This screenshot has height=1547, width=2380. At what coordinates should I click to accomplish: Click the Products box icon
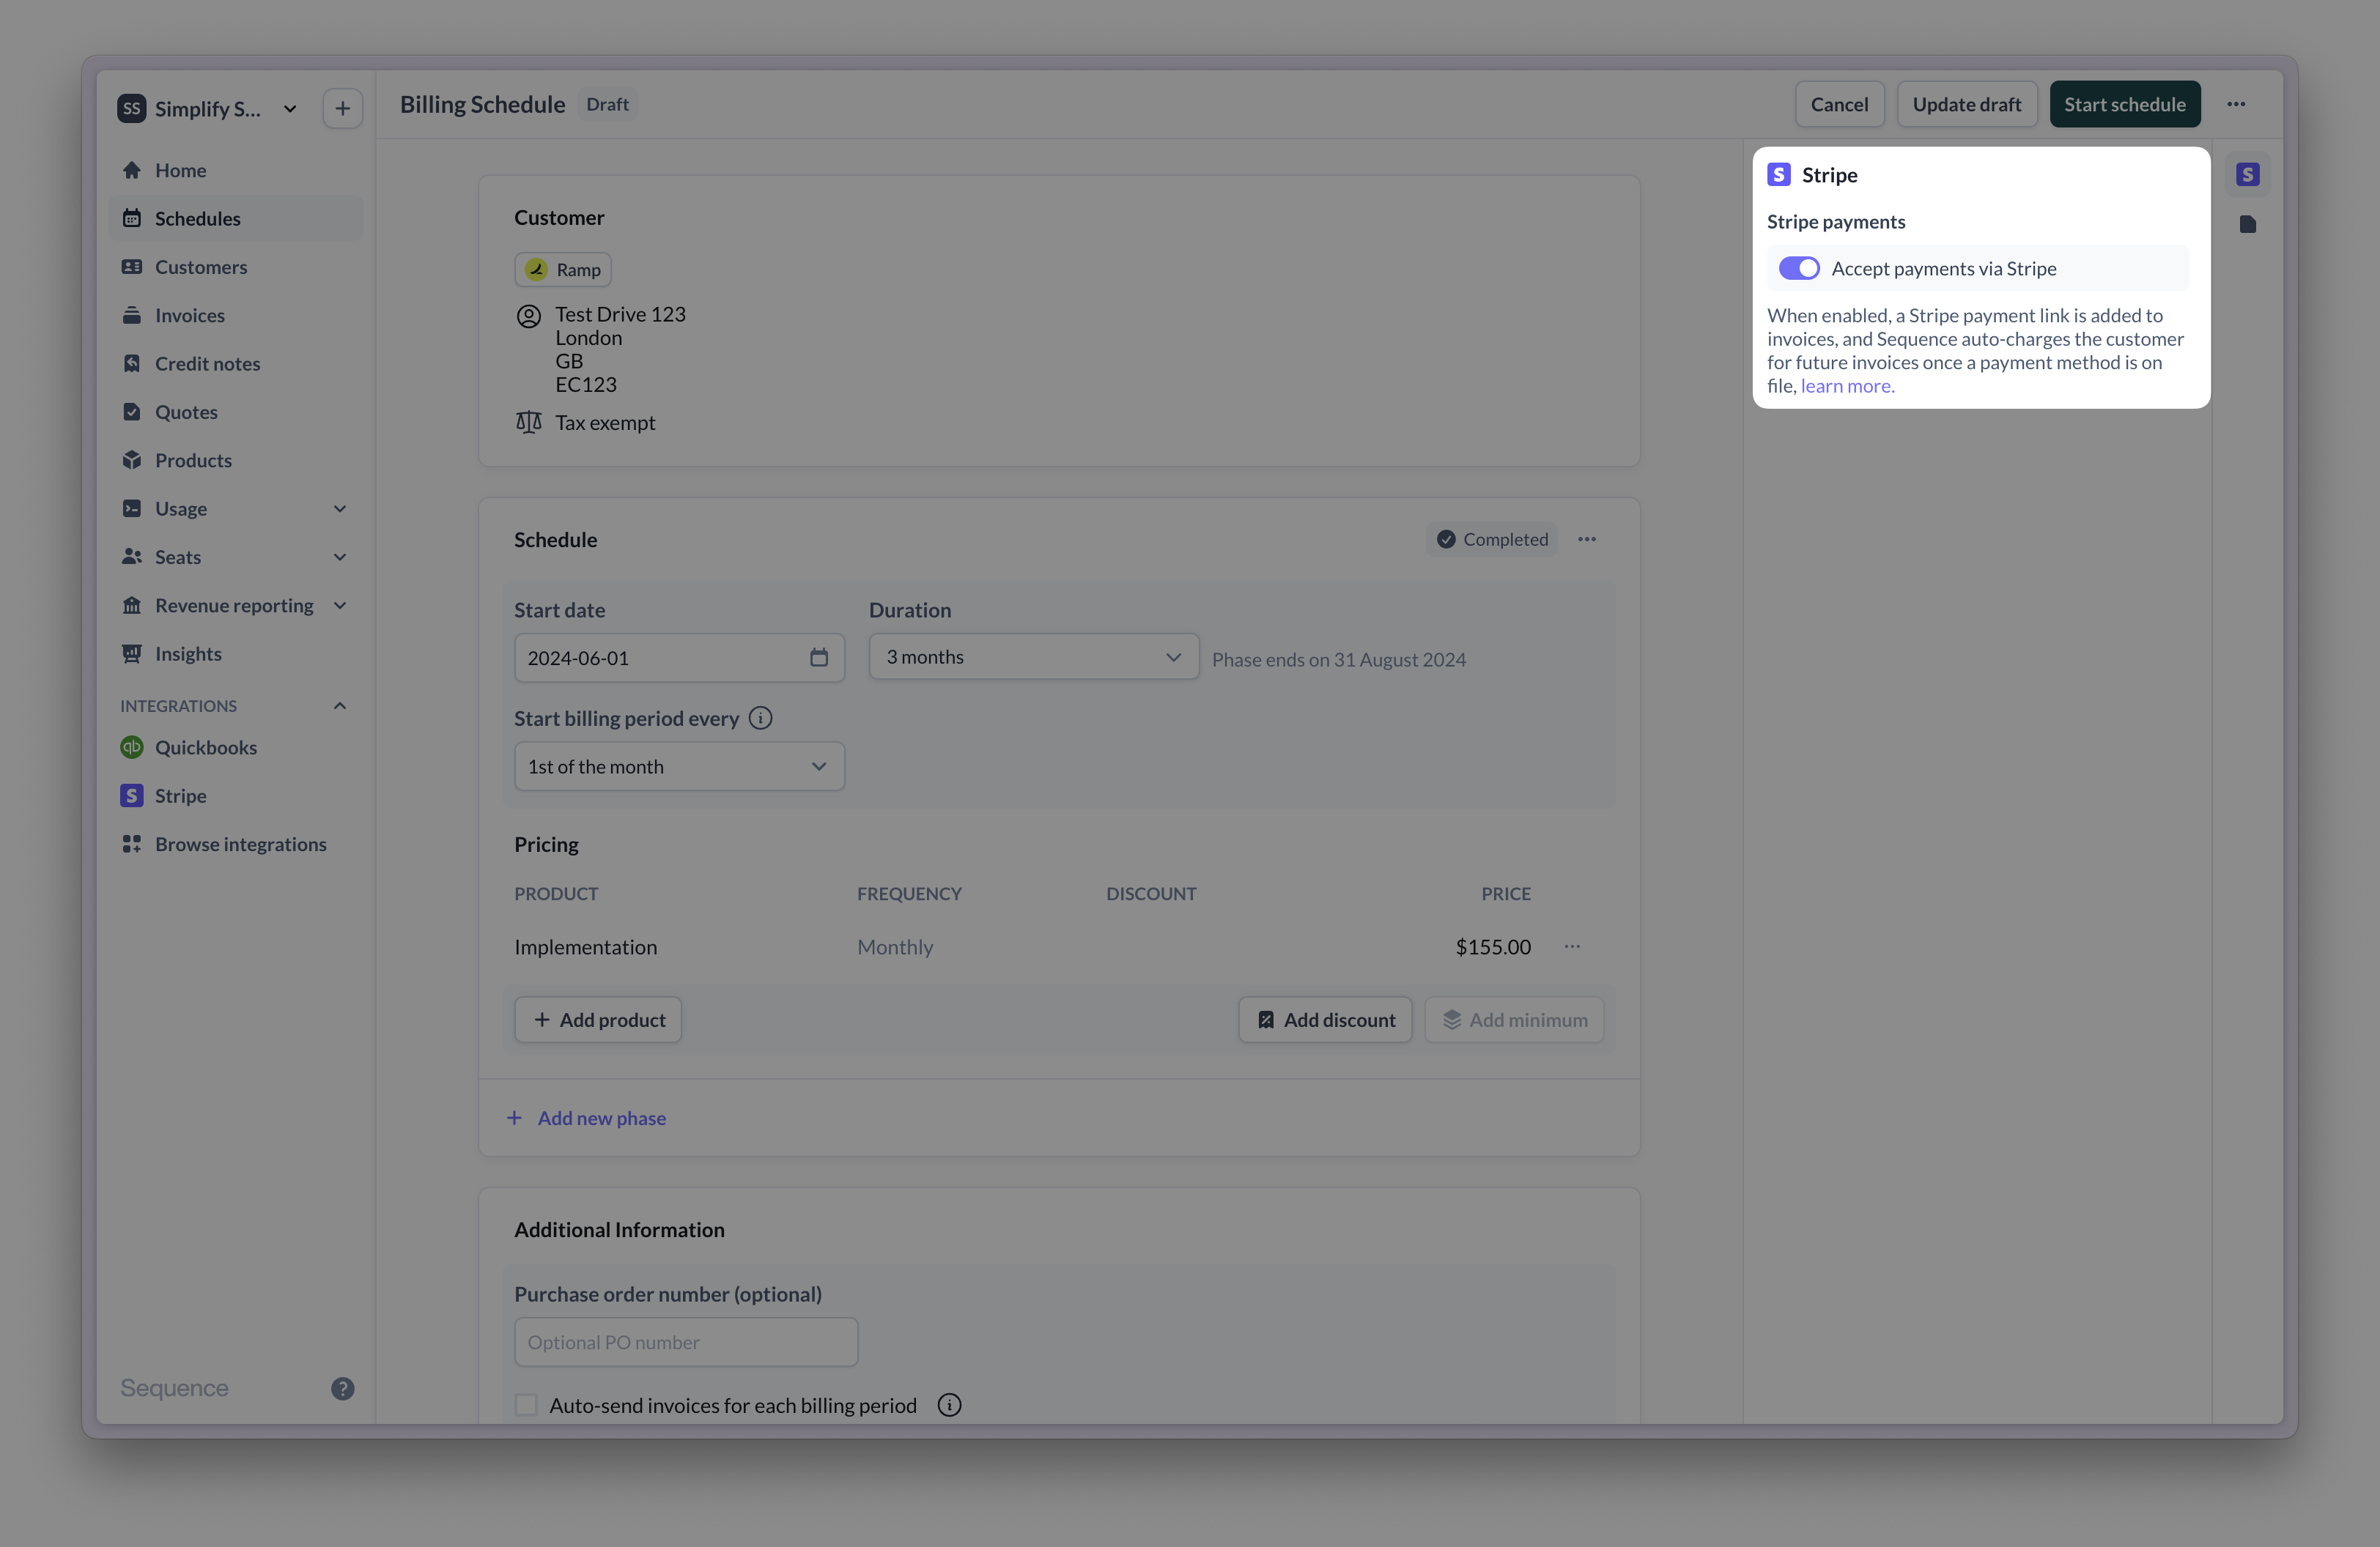132,460
